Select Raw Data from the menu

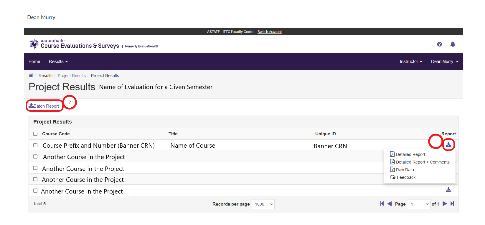point(402,169)
